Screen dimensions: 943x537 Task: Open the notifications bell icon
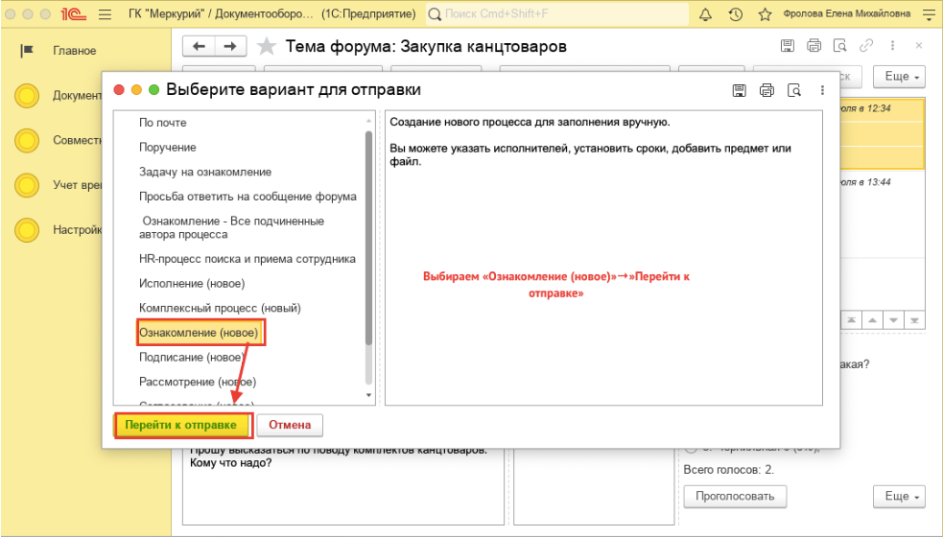tap(705, 15)
